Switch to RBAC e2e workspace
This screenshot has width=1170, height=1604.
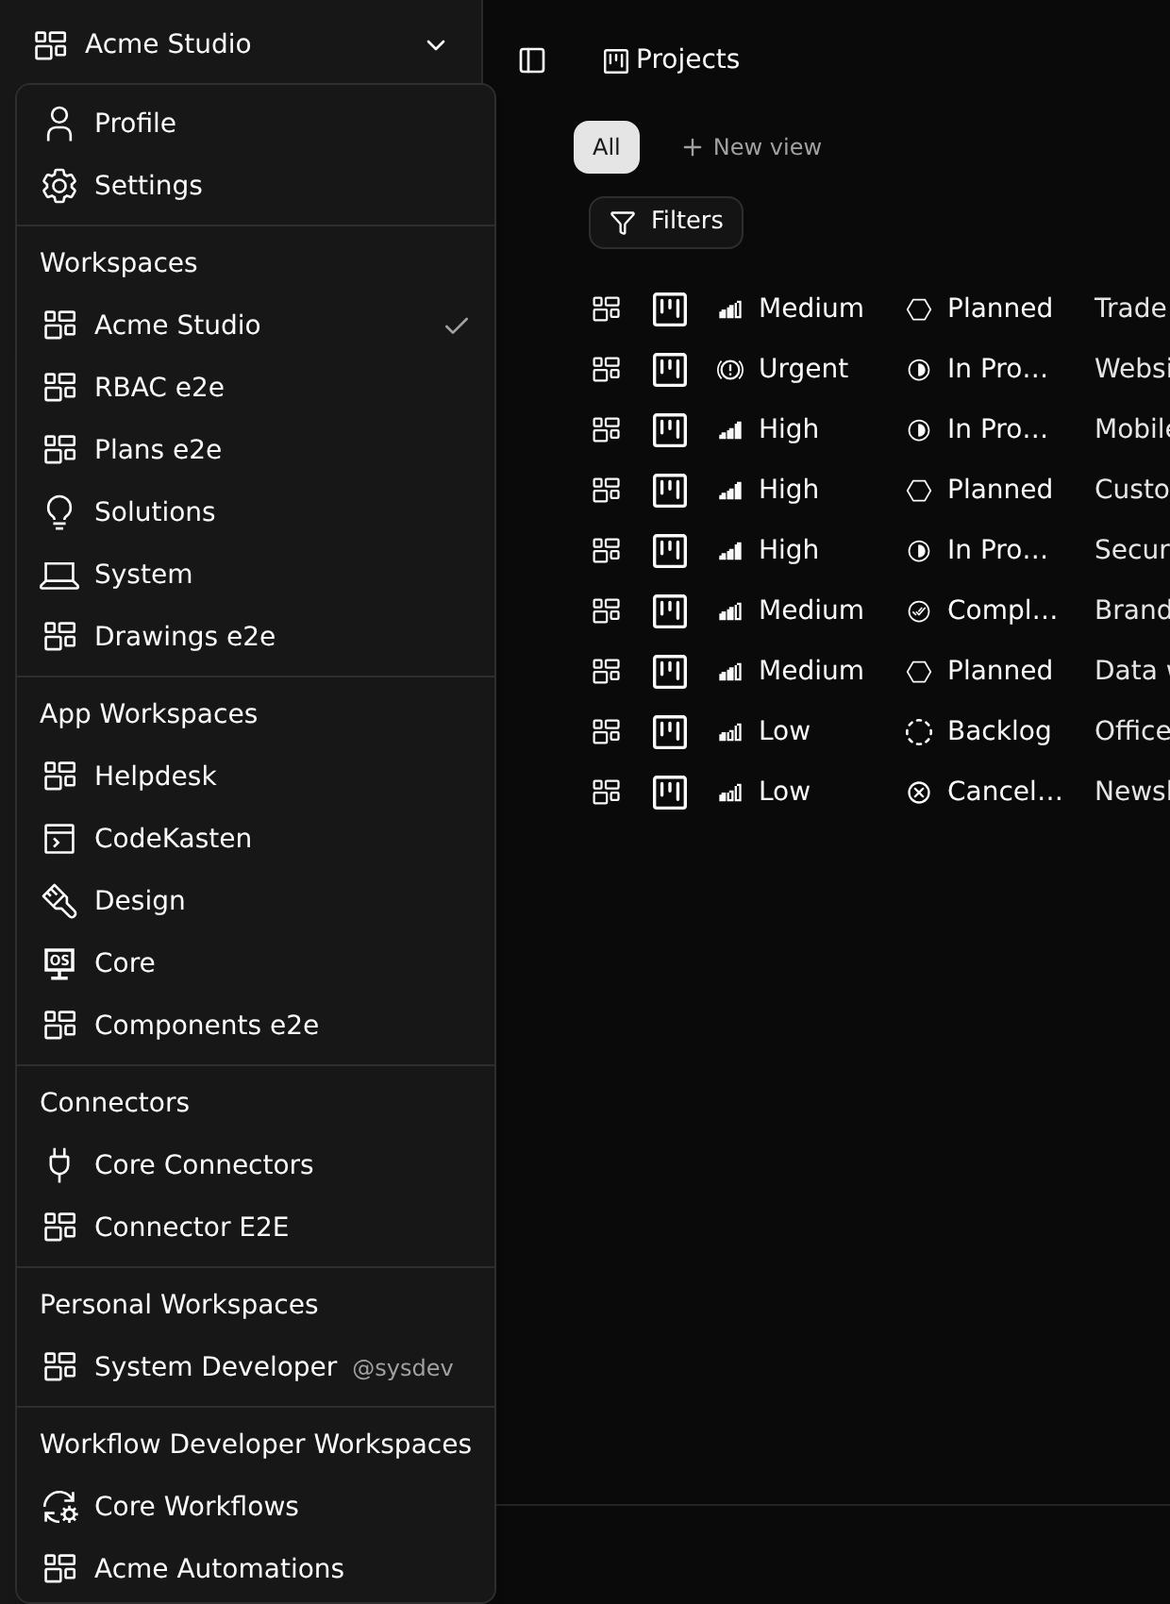click(x=256, y=388)
